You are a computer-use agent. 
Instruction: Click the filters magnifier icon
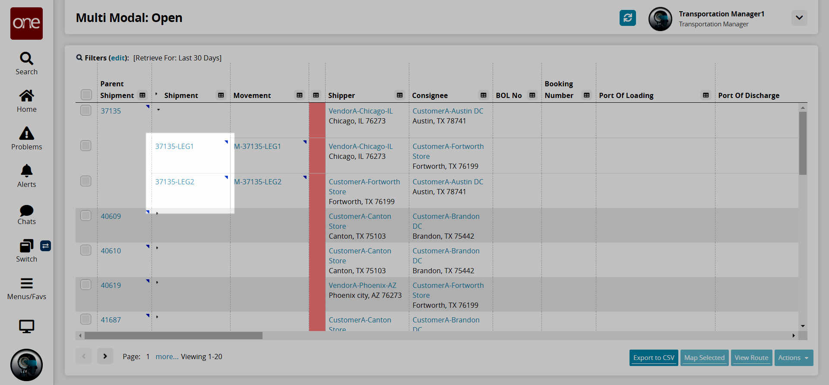(79, 57)
